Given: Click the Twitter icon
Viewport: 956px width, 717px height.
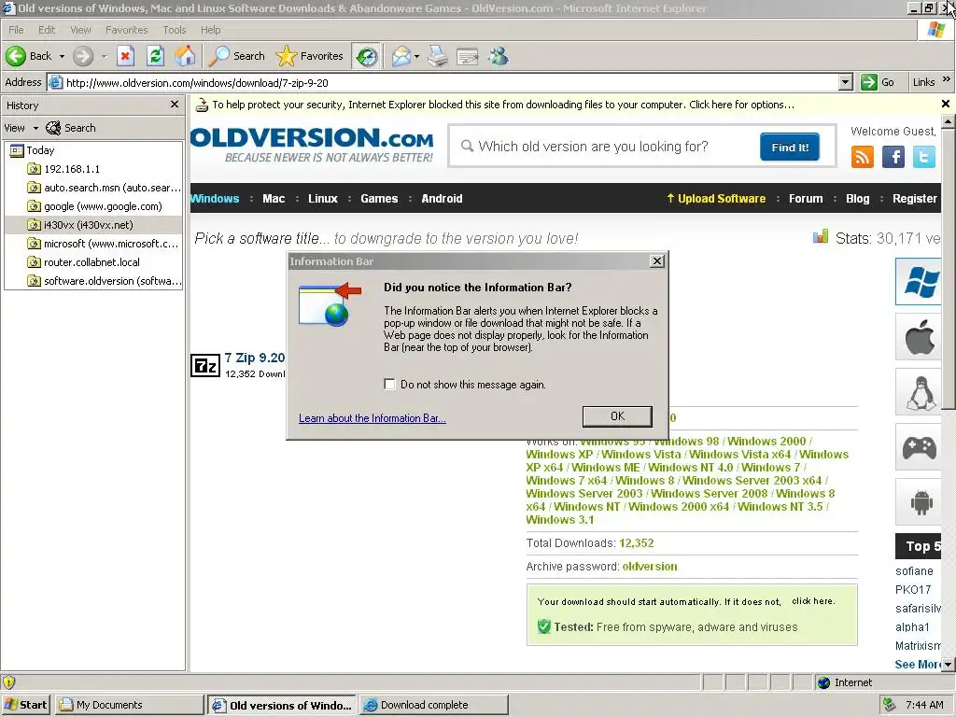Looking at the screenshot, I should [x=923, y=157].
